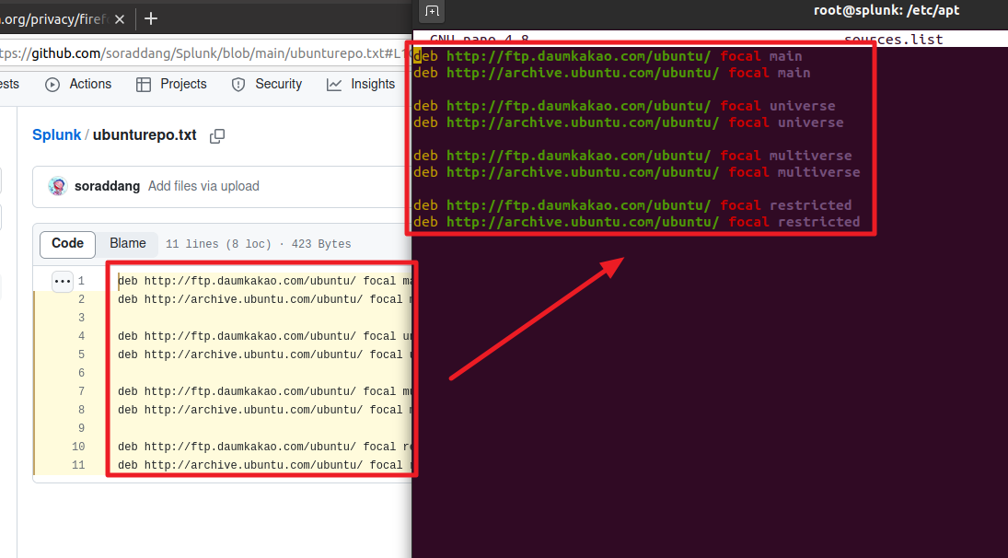Click the sources.list filename in nano
Screen dimensions: 1008x558
[894, 40]
